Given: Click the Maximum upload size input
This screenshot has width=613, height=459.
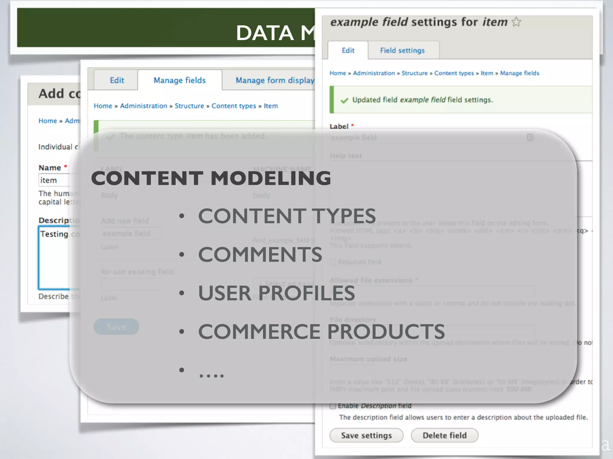Looking at the screenshot, I should point(352,370).
